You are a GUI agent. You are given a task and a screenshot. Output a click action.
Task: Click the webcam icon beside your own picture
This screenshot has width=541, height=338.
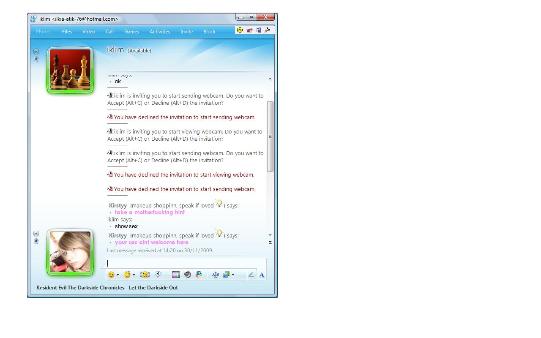pos(36,242)
